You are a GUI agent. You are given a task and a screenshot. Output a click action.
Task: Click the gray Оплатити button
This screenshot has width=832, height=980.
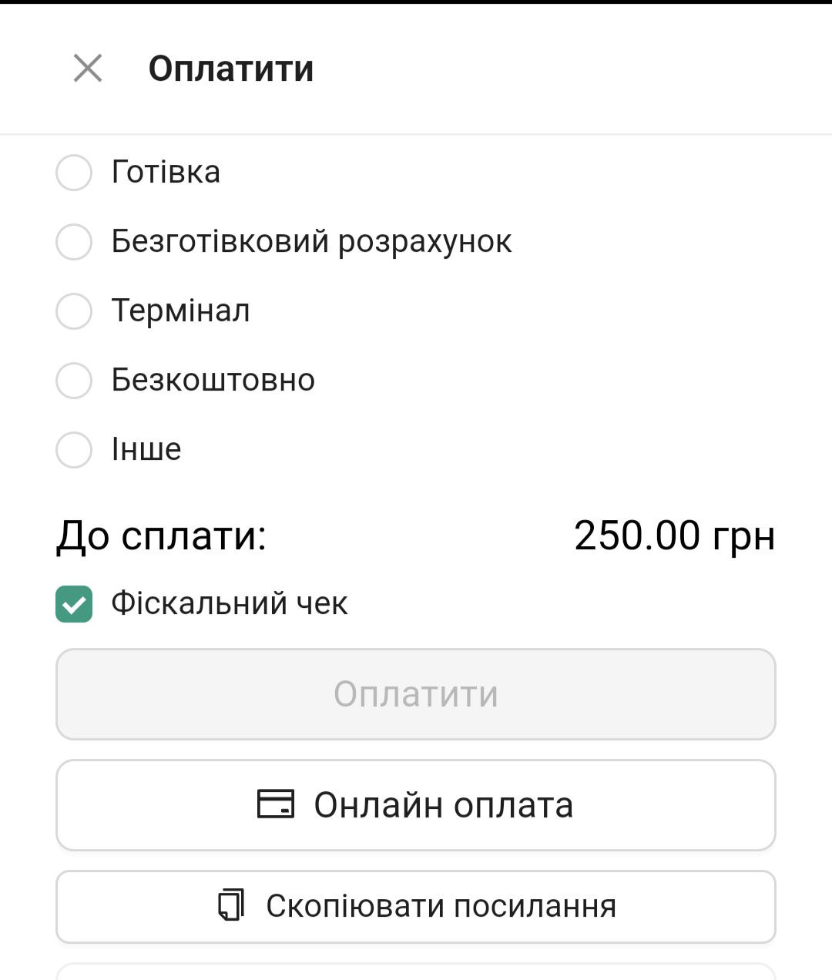coord(416,694)
